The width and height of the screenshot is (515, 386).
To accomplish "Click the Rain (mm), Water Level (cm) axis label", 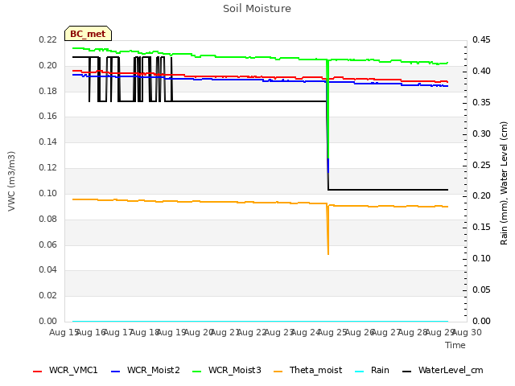I will coord(504,183).
